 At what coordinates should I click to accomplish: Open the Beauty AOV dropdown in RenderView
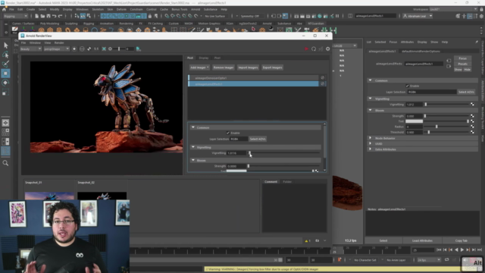pos(30,49)
